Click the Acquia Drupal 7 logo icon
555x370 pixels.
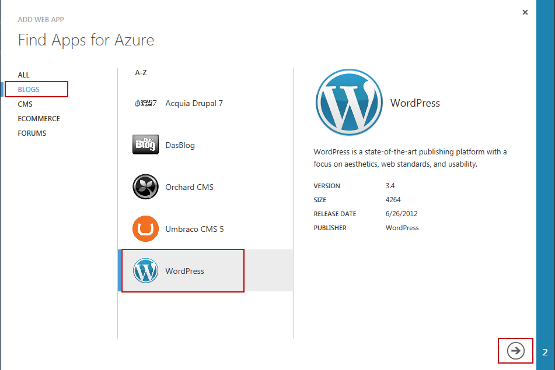pyautogui.click(x=145, y=103)
